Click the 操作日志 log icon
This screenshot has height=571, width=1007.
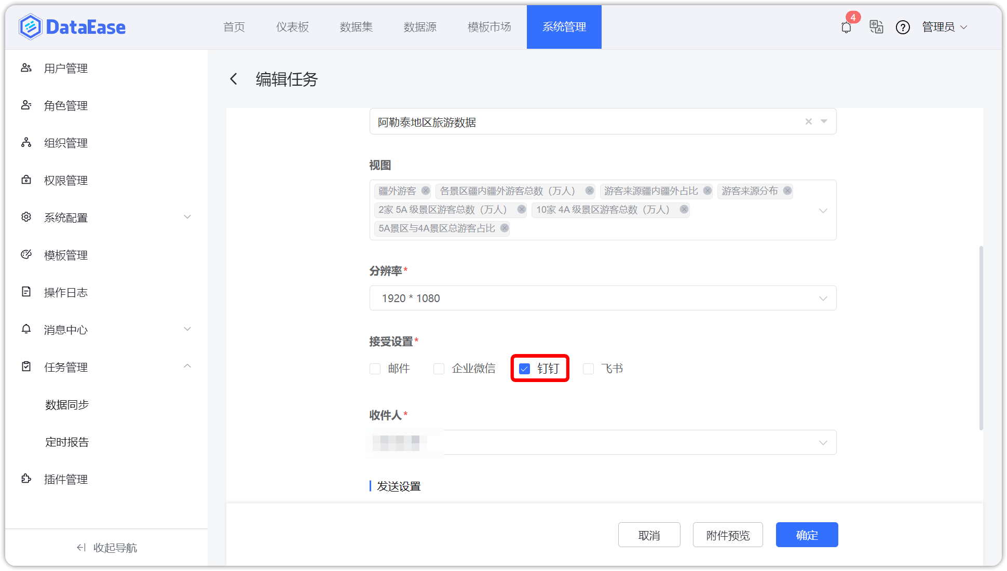coord(26,292)
